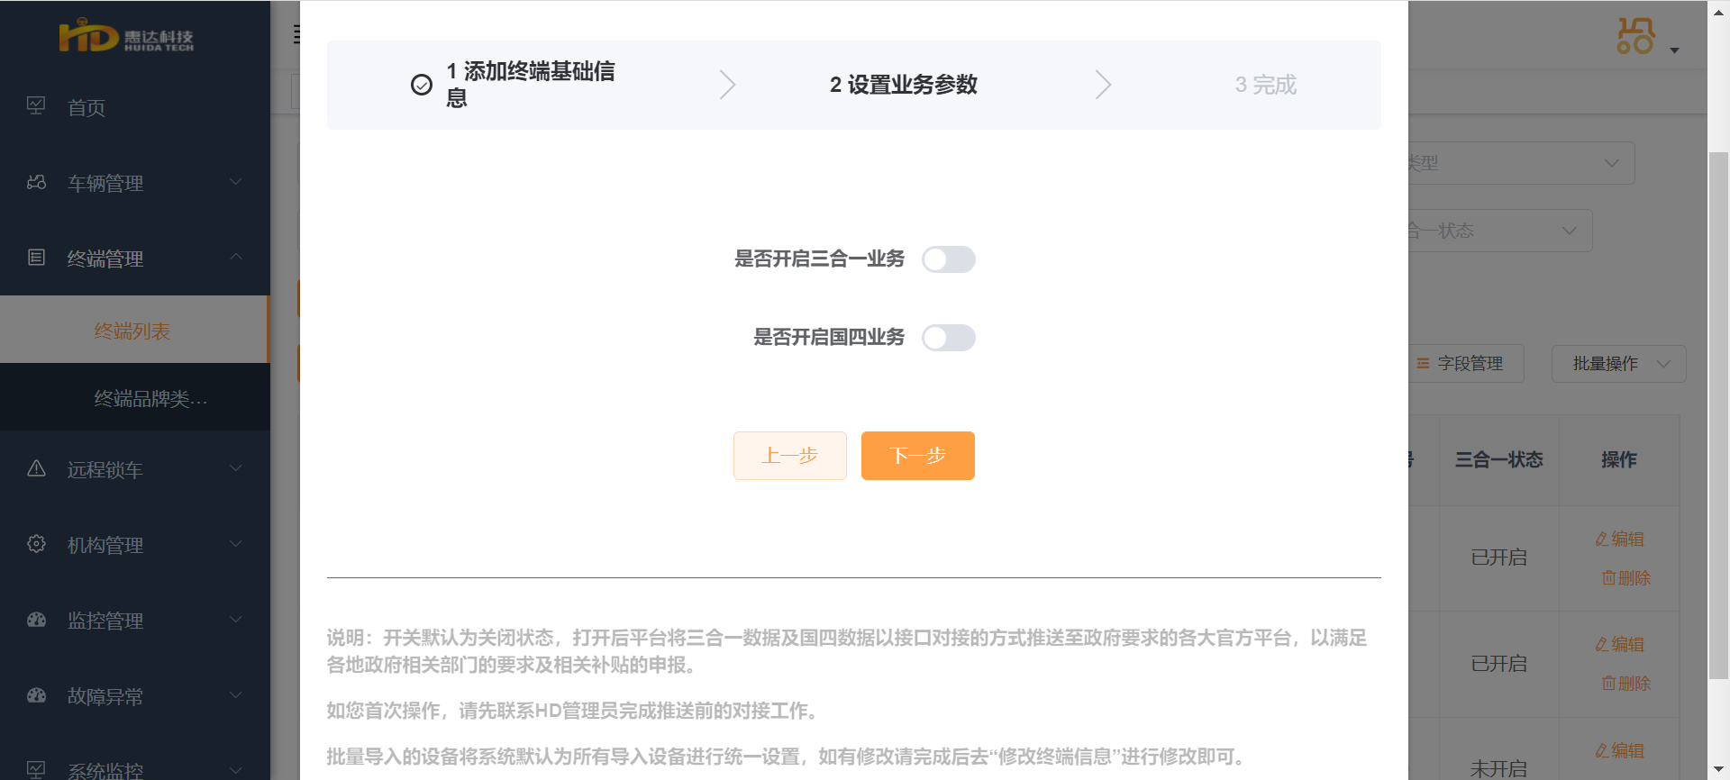
Task: Click the tractor avatar icon at top right
Action: pyautogui.click(x=1635, y=36)
